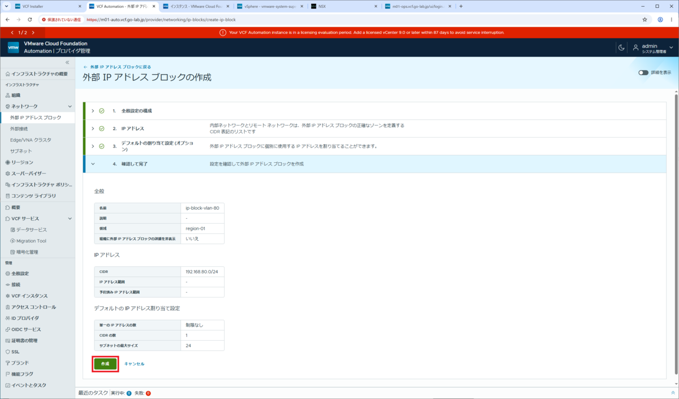The width and height of the screenshot is (679, 399).
Task: Collapse step 4 確認して完了 chevron
Action: 93,164
